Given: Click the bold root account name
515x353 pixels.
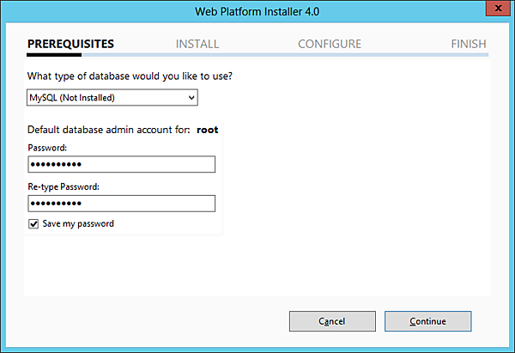Looking at the screenshot, I should pos(208,131).
